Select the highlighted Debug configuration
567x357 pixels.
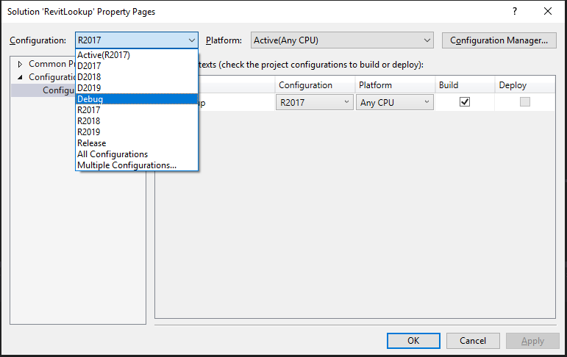click(x=137, y=99)
